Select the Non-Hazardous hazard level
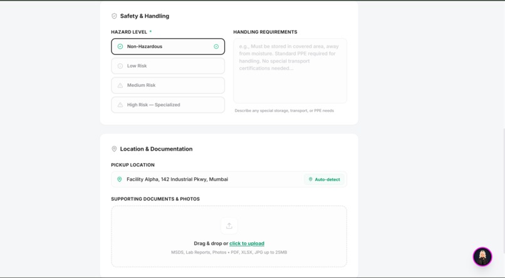Screen dimensions: 505x278 pos(168,47)
